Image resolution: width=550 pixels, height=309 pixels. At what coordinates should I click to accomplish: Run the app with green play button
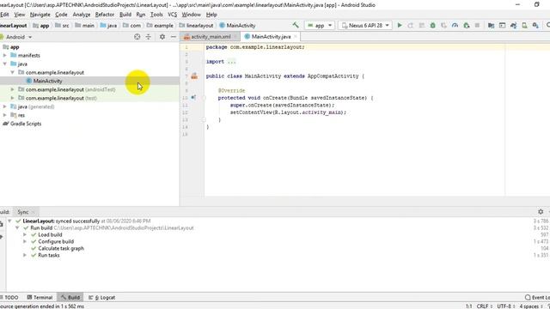[x=400, y=25]
